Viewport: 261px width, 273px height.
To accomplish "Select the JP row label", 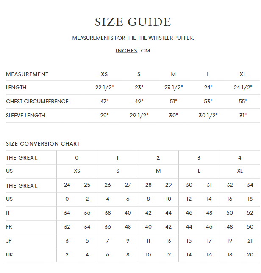I will point(8,241).
